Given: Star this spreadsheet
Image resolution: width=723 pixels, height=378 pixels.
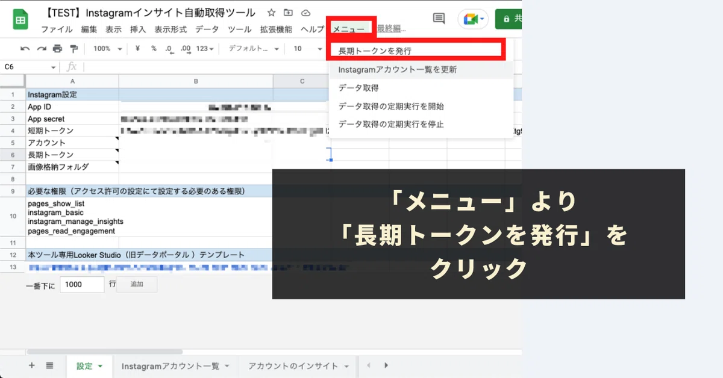Looking at the screenshot, I should pos(271,13).
